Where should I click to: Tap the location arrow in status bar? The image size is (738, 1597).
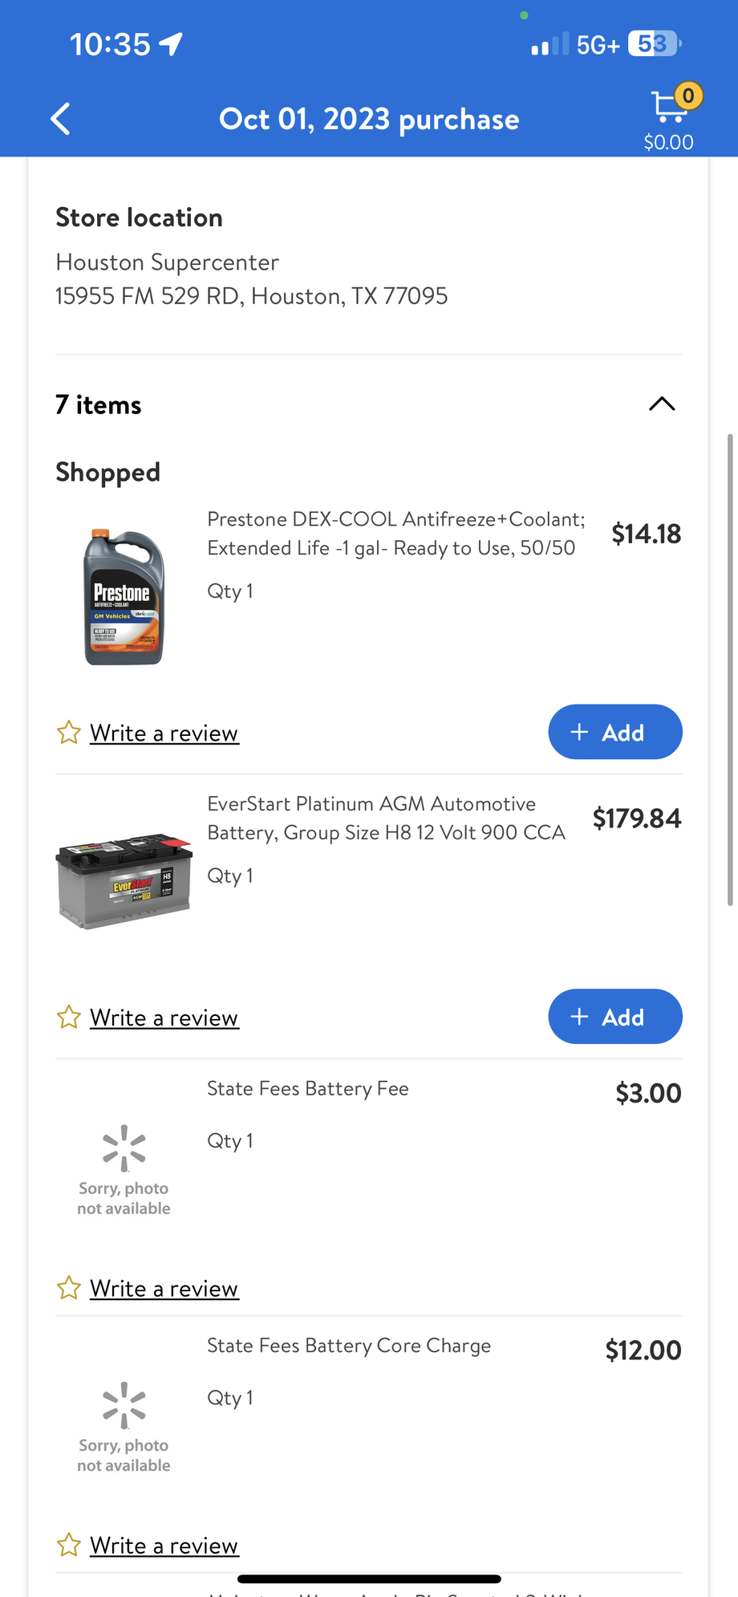coord(171,43)
